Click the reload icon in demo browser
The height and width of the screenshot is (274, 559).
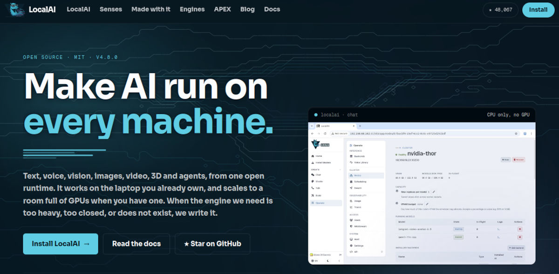click(325, 133)
